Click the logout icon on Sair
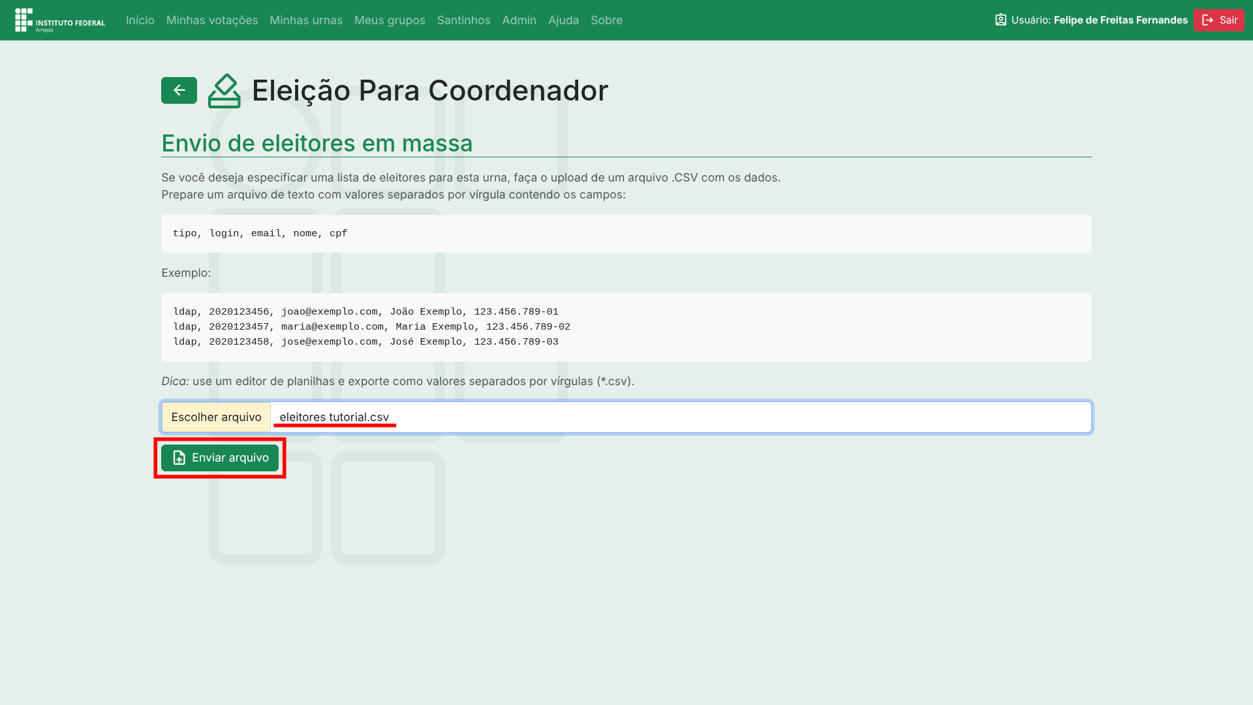The height and width of the screenshot is (705, 1253). 1207,20
